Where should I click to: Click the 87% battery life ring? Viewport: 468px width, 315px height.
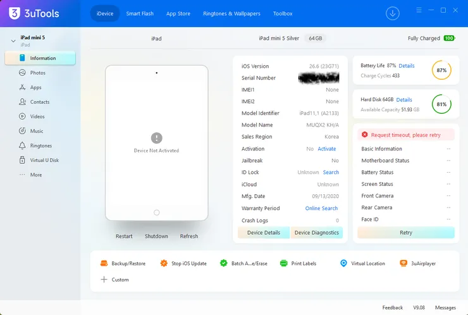click(x=441, y=70)
